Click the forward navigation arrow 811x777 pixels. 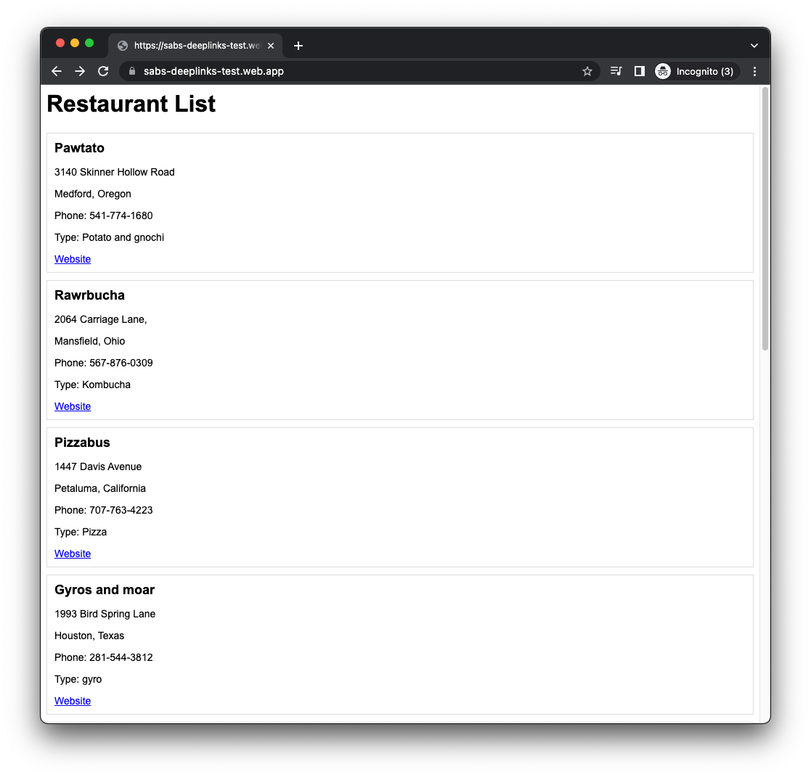(79, 71)
